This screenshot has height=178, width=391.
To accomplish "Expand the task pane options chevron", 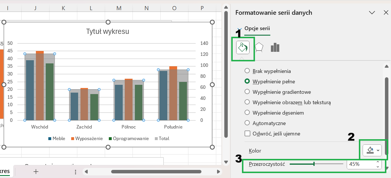I will tap(372, 12).
